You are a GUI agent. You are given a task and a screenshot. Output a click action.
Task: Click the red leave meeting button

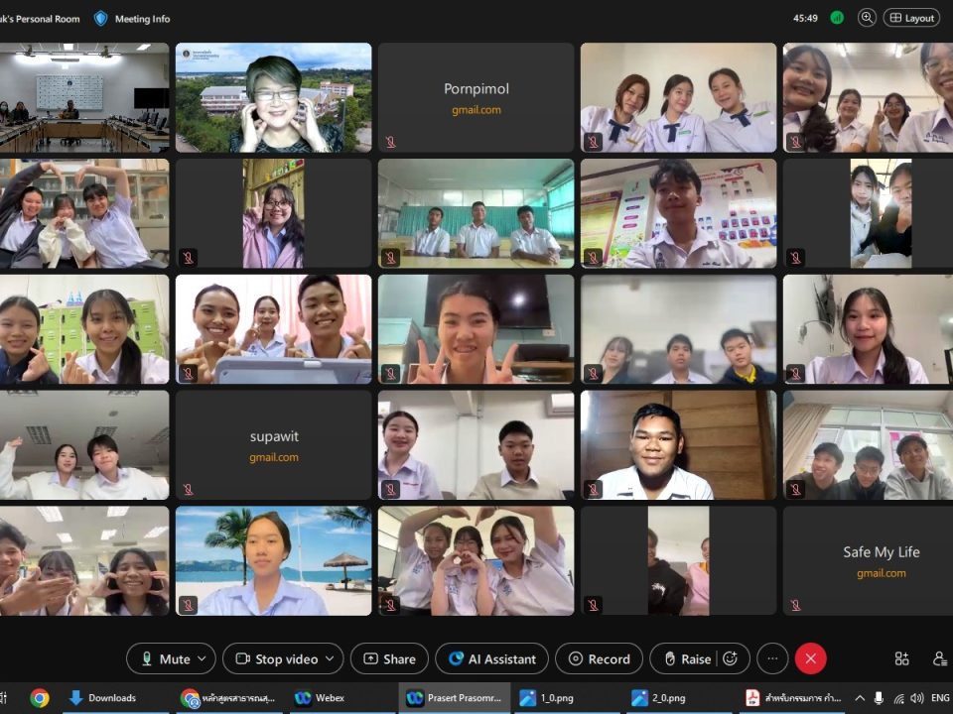(x=810, y=658)
